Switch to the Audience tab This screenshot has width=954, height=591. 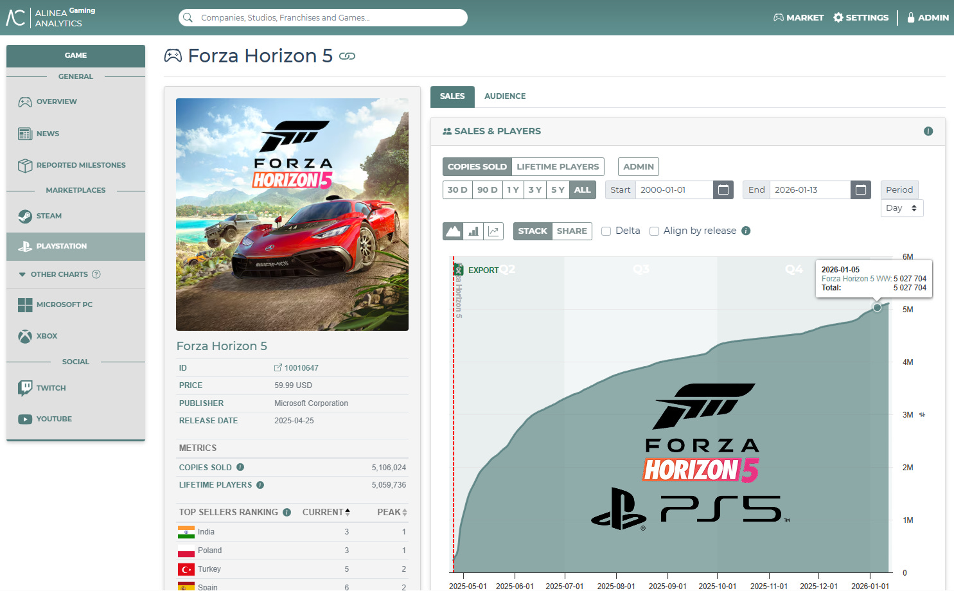pos(505,96)
